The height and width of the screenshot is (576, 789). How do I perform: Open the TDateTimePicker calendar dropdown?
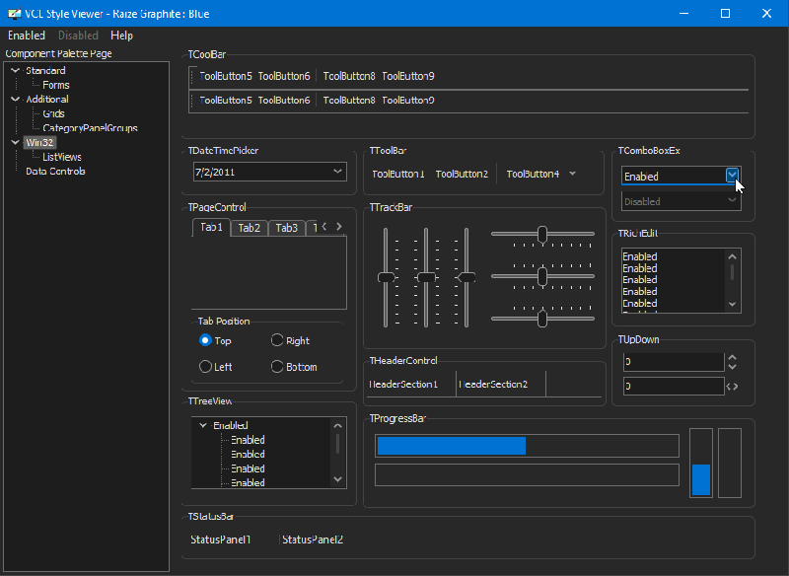pyautogui.click(x=337, y=172)
